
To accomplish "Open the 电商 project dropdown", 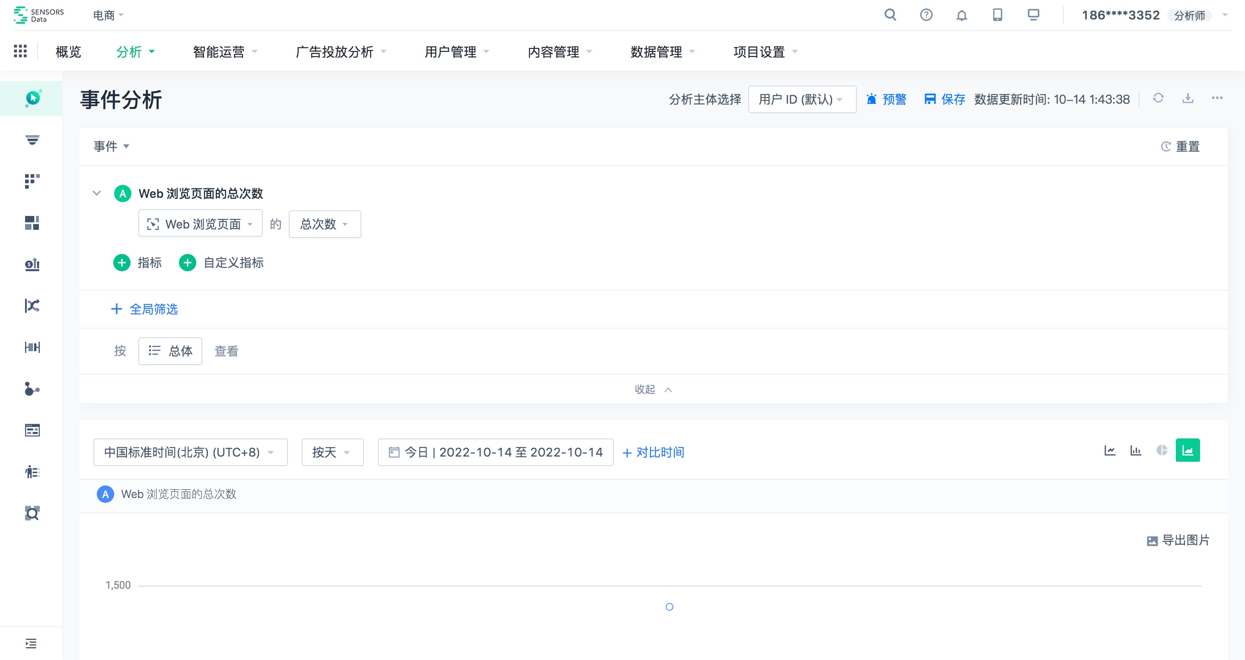I will coord(108,16).
